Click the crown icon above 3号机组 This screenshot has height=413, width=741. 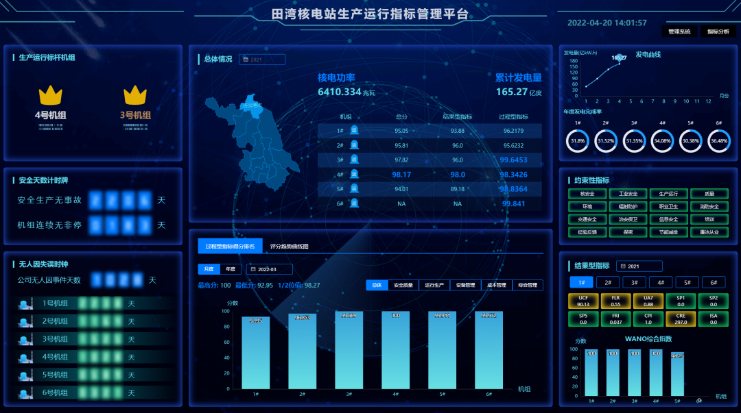(134, 95)
